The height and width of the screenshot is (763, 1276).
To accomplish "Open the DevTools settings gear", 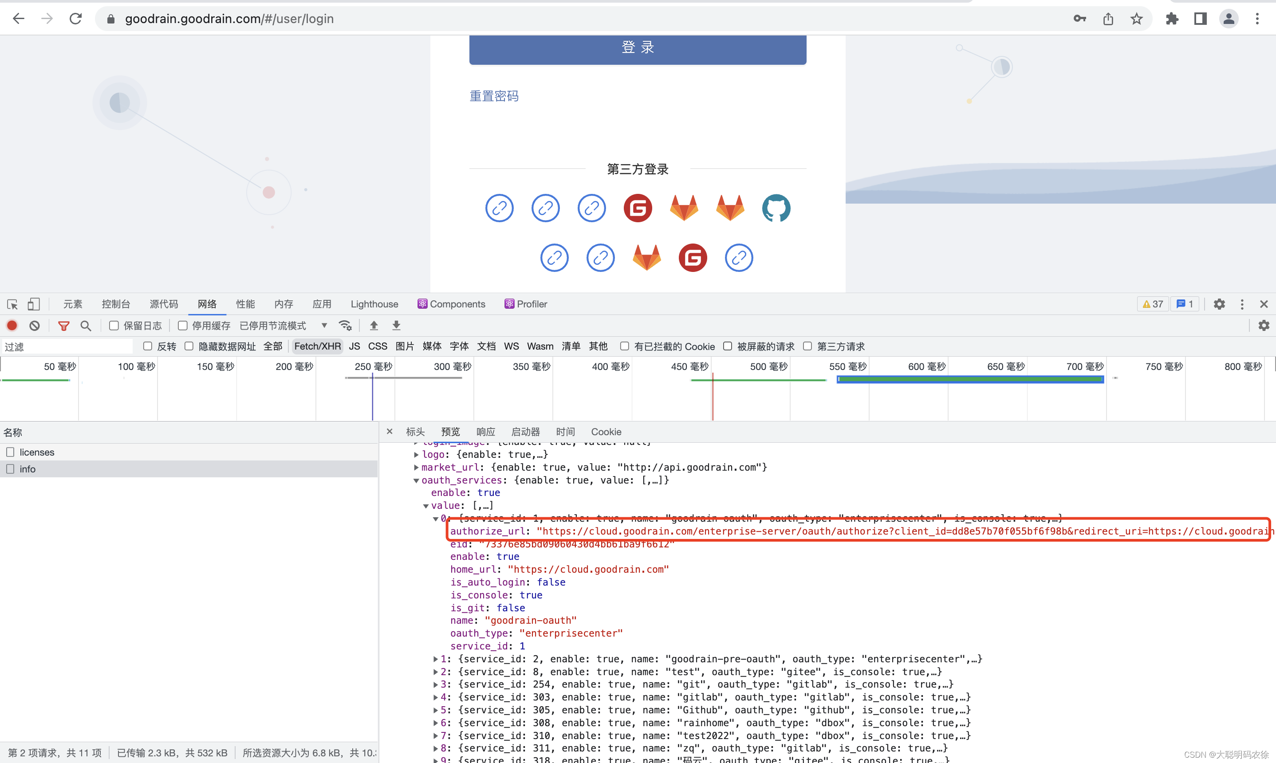I will [x=1219, y=304].
